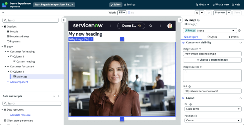
Task: Switch to the Styles tab
Action: [212, 37]
